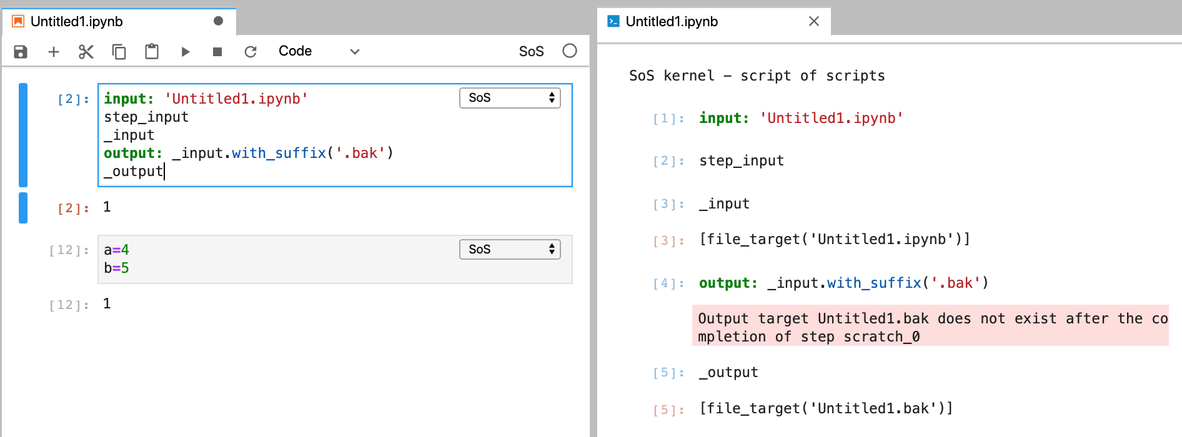1182x437 pixels.
Task: Open the Code cell type dropdown
Action: click(319, 51)
